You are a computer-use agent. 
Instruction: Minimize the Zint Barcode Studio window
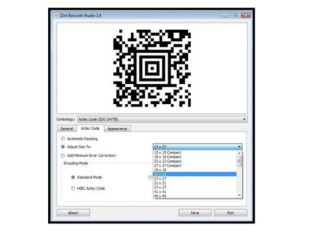click(x=225, y=15)
